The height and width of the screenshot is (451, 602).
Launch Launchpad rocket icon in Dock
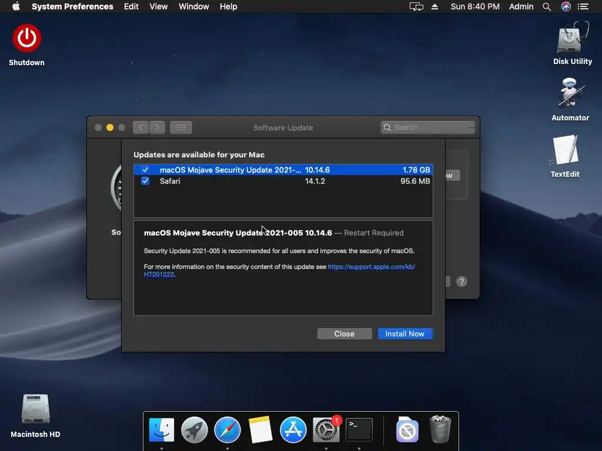194,429
